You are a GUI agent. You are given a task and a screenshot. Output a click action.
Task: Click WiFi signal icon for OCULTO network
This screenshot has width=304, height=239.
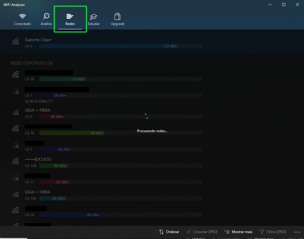click(15, 161)
